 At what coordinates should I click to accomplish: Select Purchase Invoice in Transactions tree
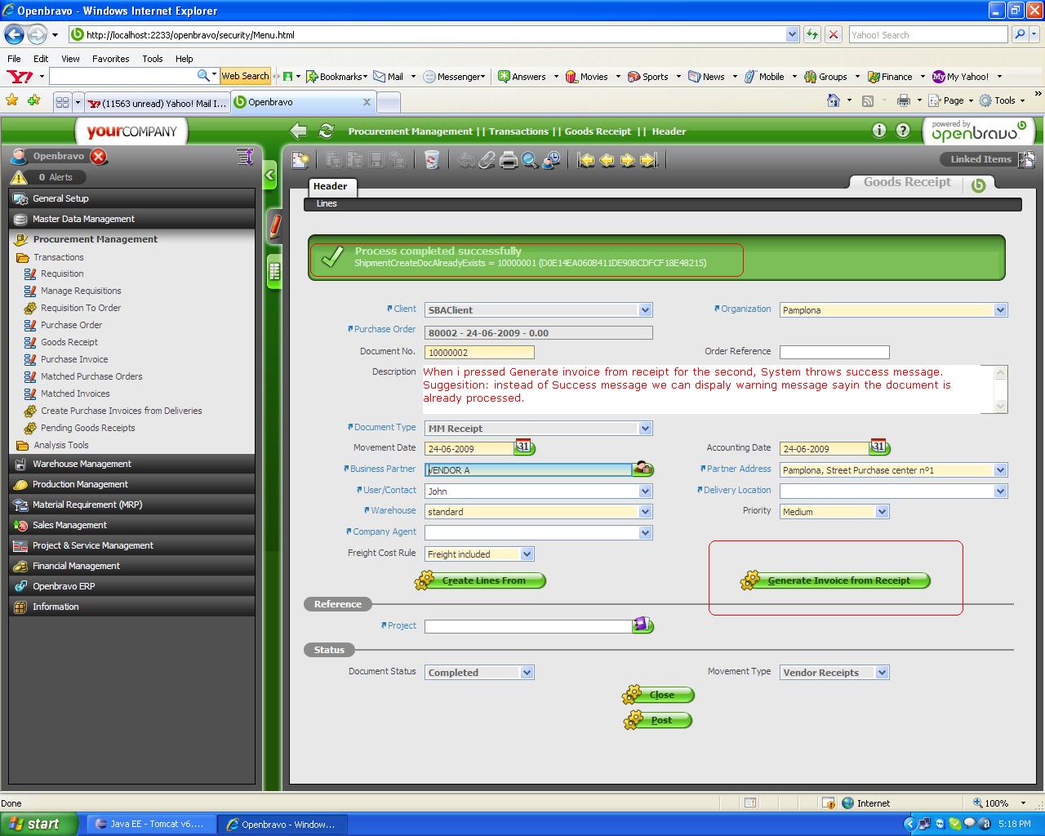click(74, 359)
